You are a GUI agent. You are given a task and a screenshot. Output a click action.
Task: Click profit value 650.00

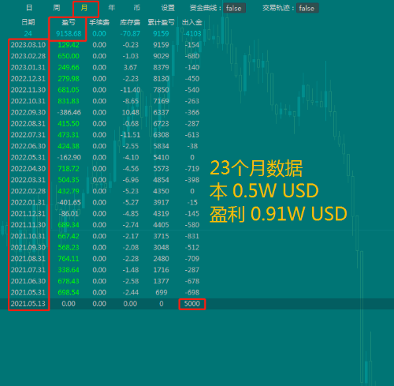[69, 56]
